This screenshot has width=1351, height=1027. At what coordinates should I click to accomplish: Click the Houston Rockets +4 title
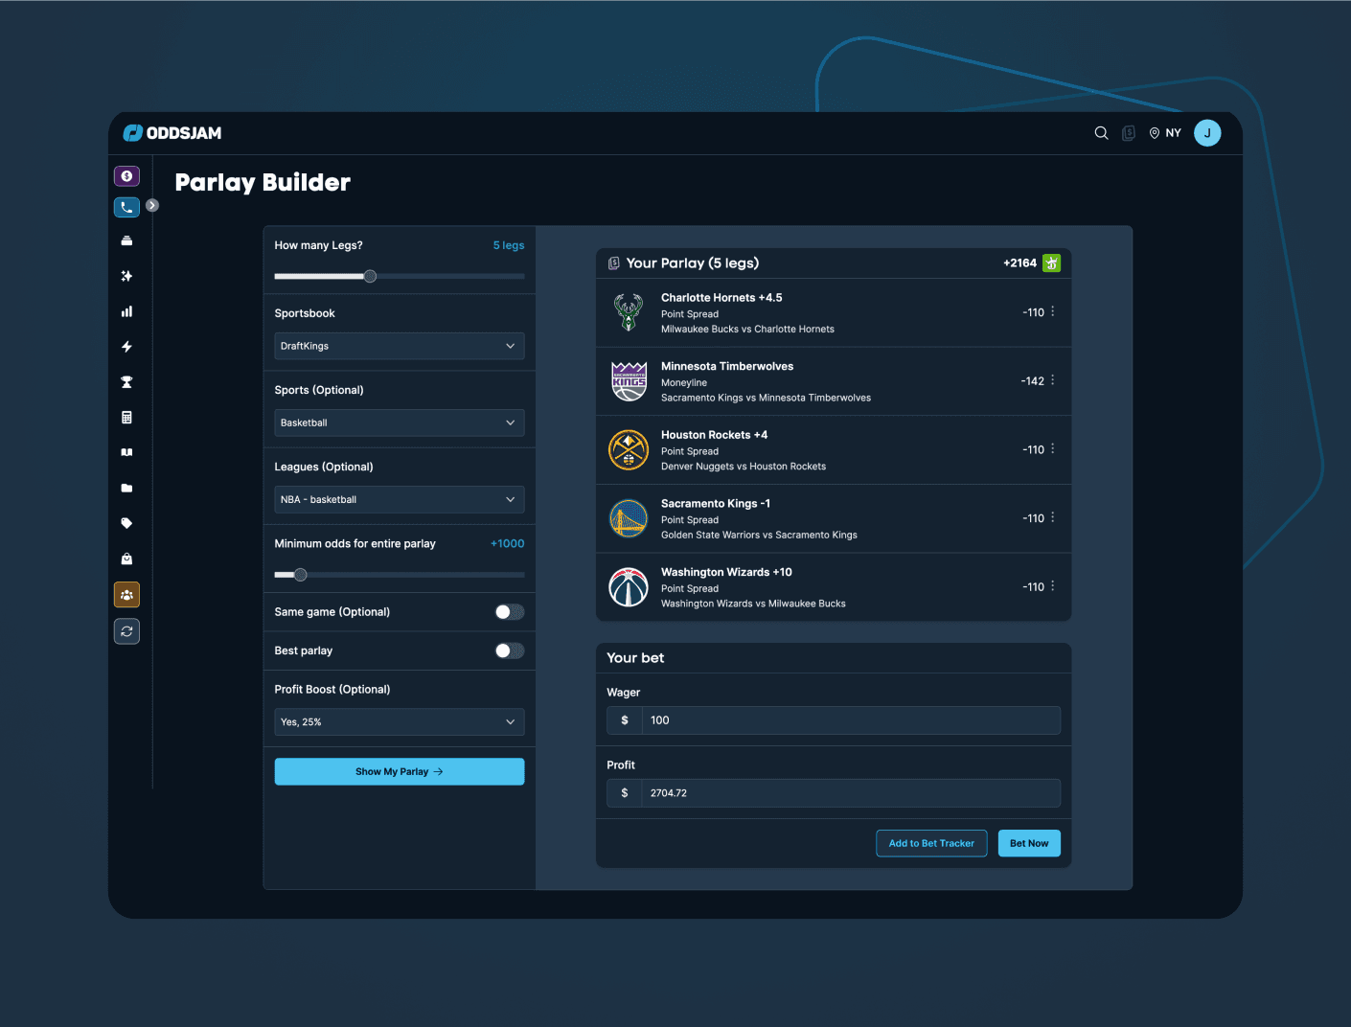[714, 435]
